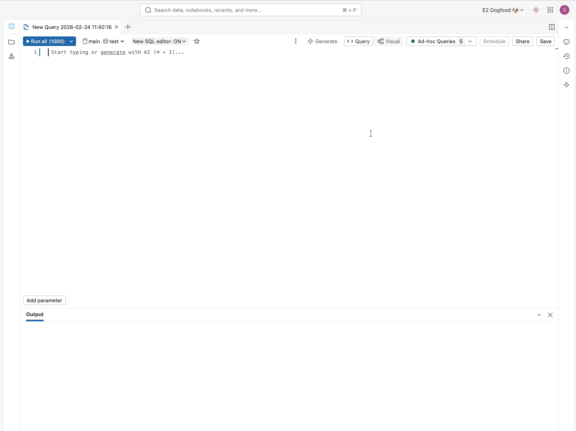The height and width of the screenshot is (431, 576).
Task: Select the Output tab
Action: pyautogui.click(x=35, y=315)
